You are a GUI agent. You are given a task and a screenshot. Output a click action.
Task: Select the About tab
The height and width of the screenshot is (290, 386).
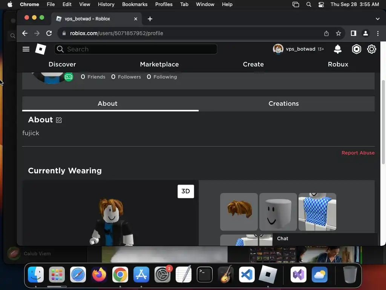coord(110,103)
